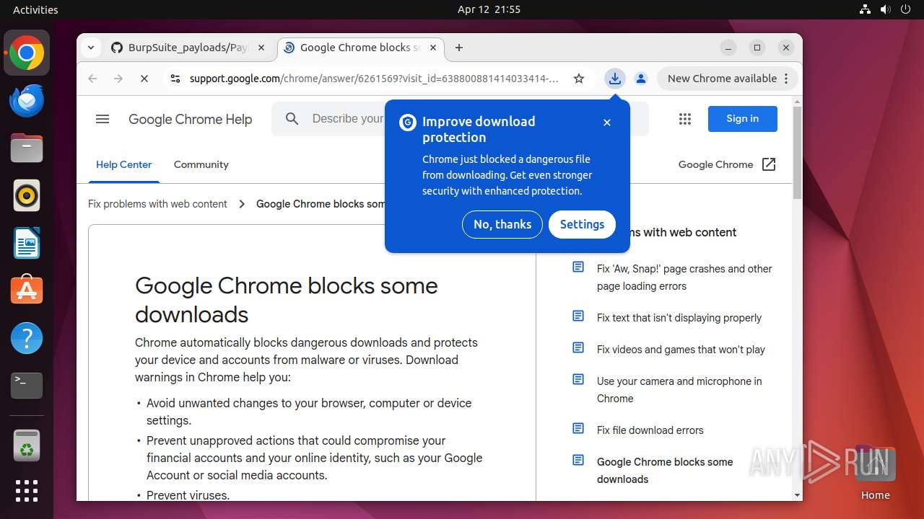Click the volume icon in top bar
Screen dimensions: 924x519
(x=885, y=9)
